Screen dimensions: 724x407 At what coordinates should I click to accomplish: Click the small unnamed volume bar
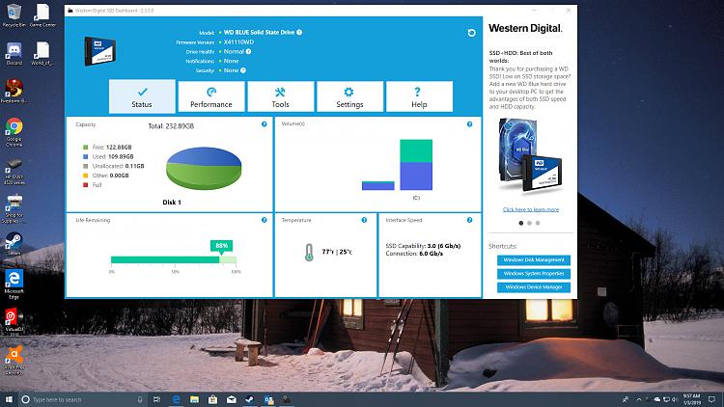coord(378,185)
